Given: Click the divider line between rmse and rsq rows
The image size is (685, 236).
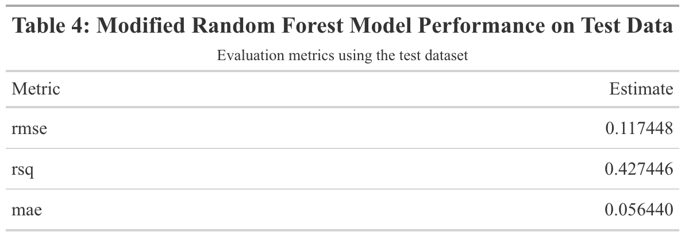Looking at the screenshot, I should tap(342, 148).
